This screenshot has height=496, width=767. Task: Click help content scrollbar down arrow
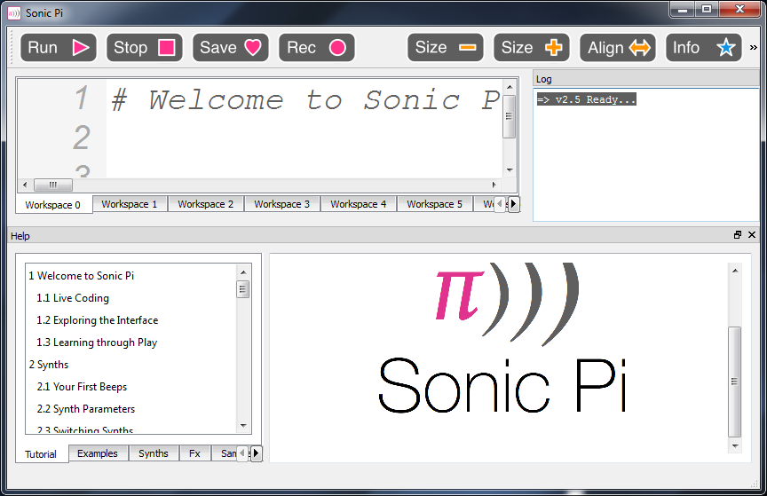click(735, 445)
